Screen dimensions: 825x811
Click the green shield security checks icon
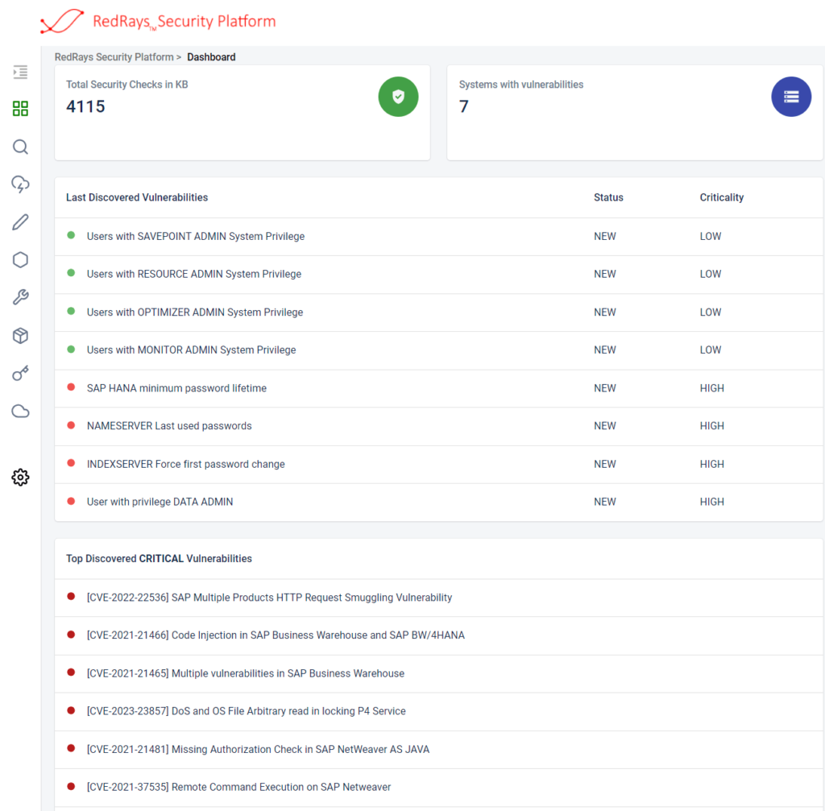click(398, 97)
